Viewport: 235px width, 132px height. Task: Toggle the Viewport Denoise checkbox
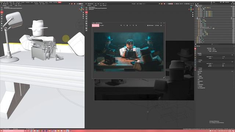pyautogui.click(x=199, y=60)
